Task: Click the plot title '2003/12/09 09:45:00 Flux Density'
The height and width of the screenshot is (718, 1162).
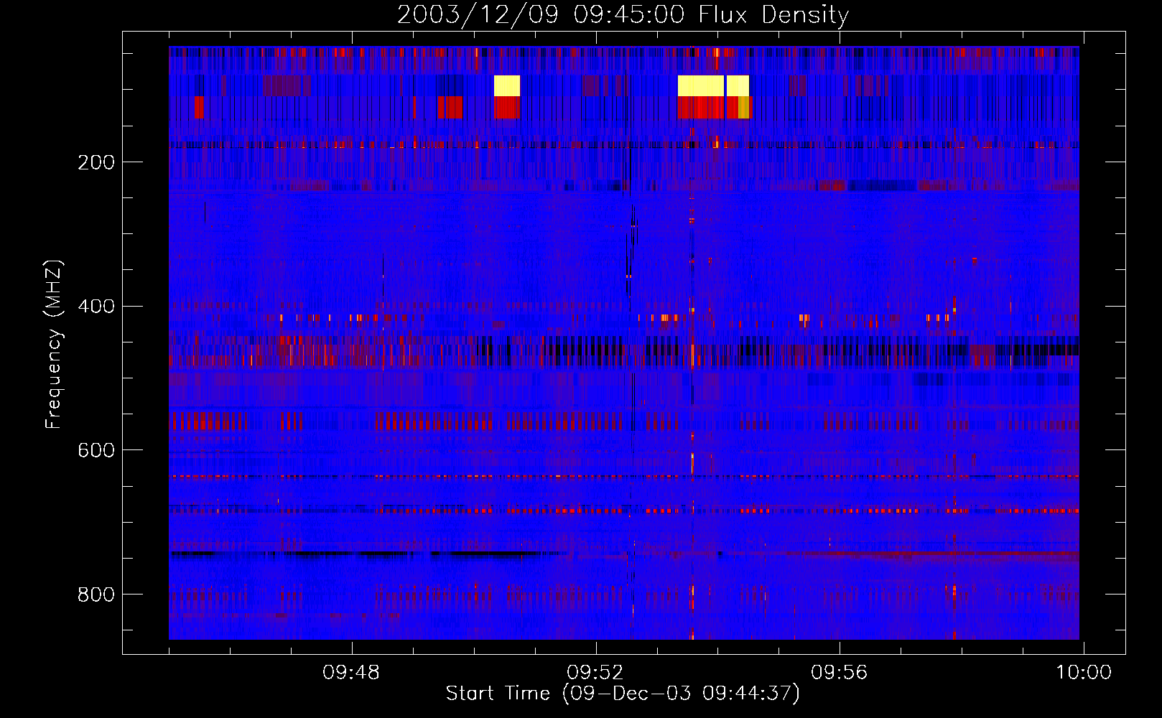Action: (x=623, y=14)
